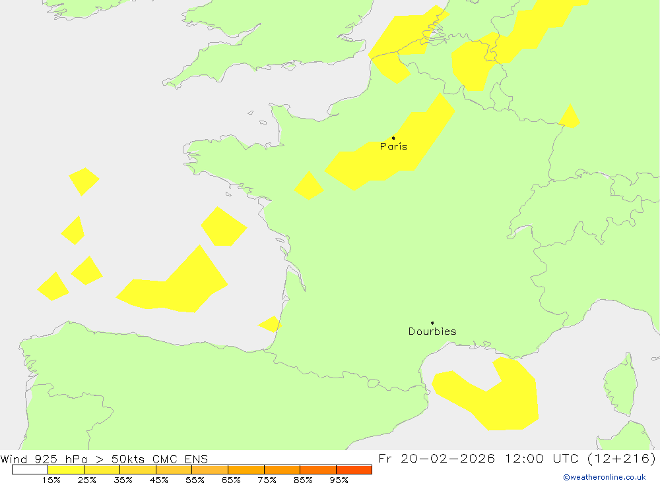Image resolution: width=660 pixels, height=483 pixels.
Task: Click the Dourbies location dot marker
Action: coord(432,323)
